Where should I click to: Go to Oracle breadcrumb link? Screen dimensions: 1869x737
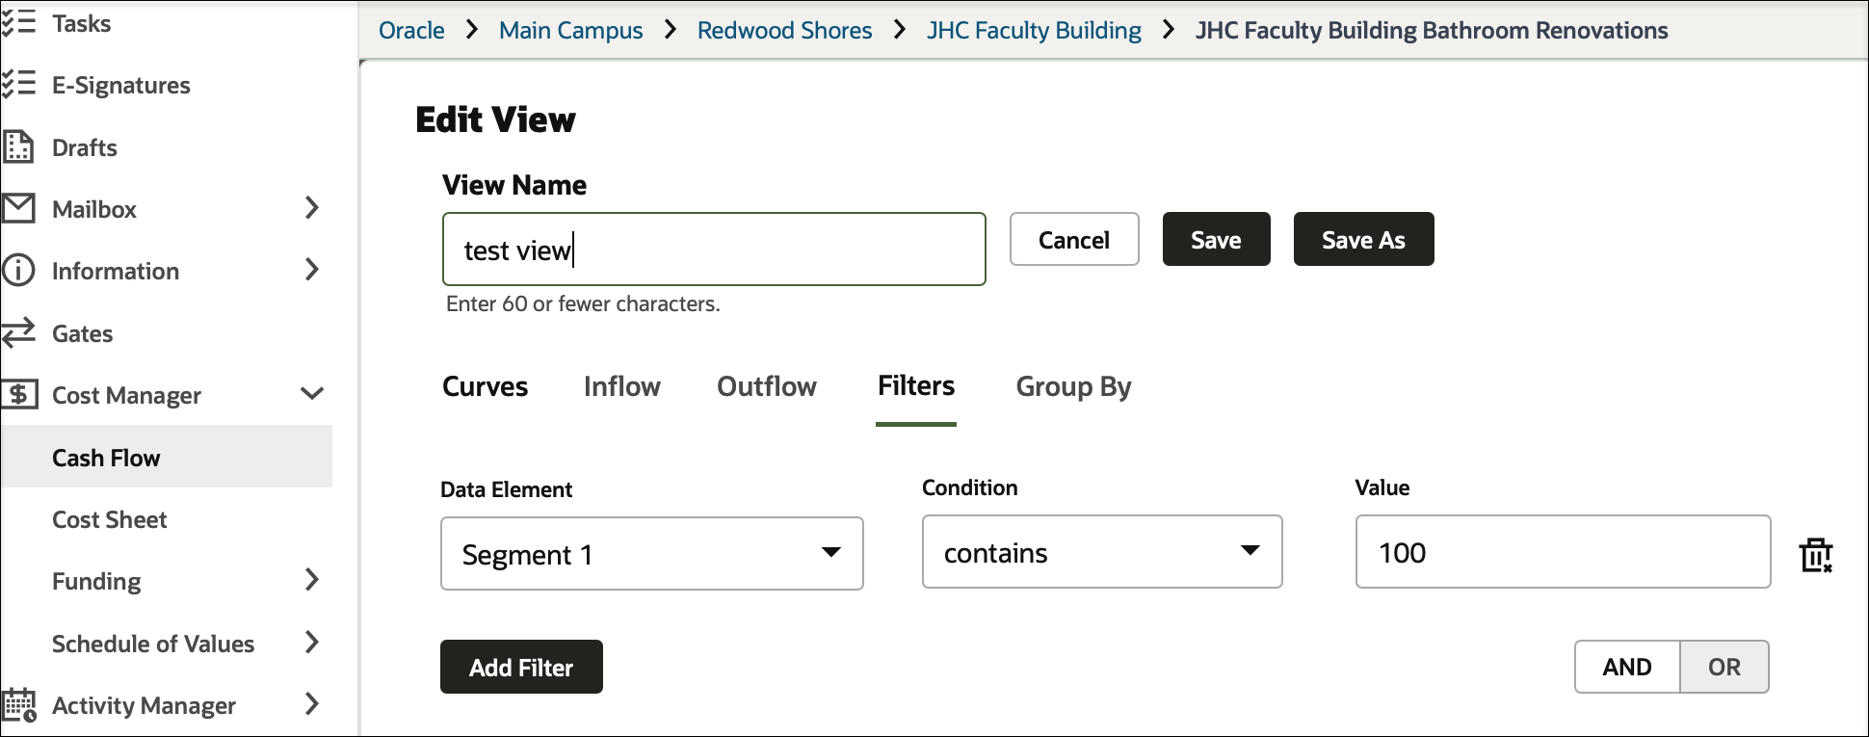point(411,30)
